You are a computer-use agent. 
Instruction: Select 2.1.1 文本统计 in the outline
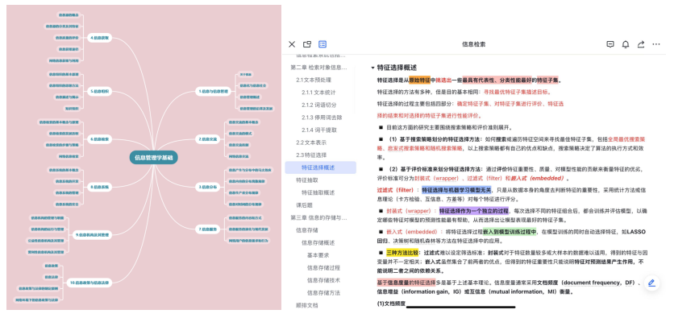click(318, 93)
